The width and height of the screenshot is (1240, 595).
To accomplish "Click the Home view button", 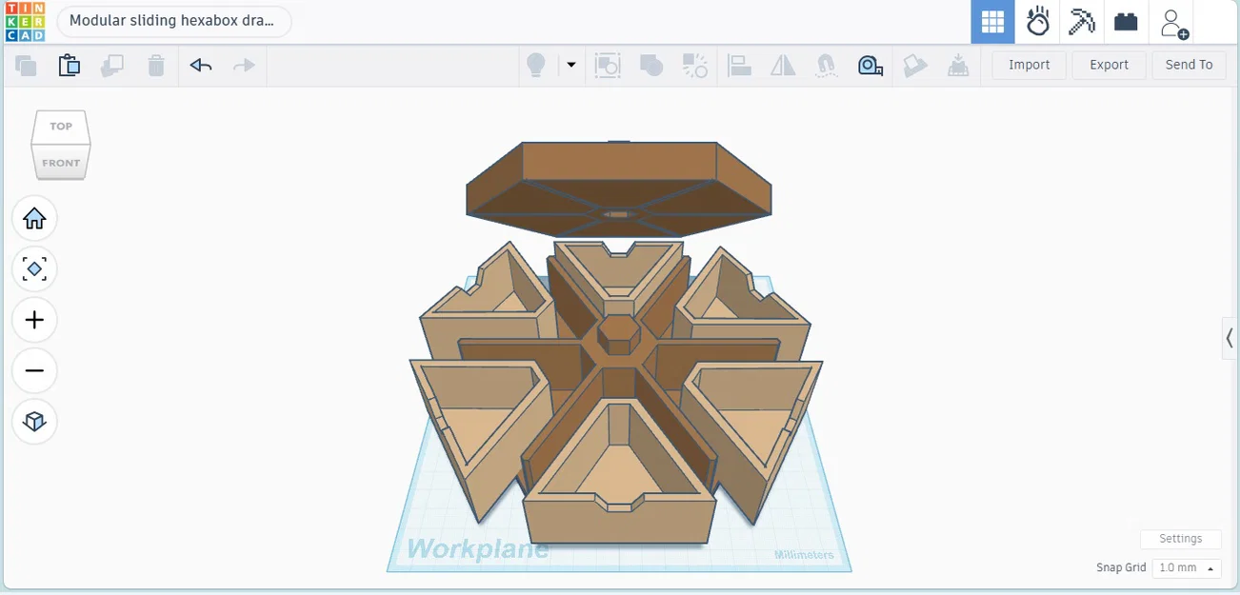I will (34, 219).
